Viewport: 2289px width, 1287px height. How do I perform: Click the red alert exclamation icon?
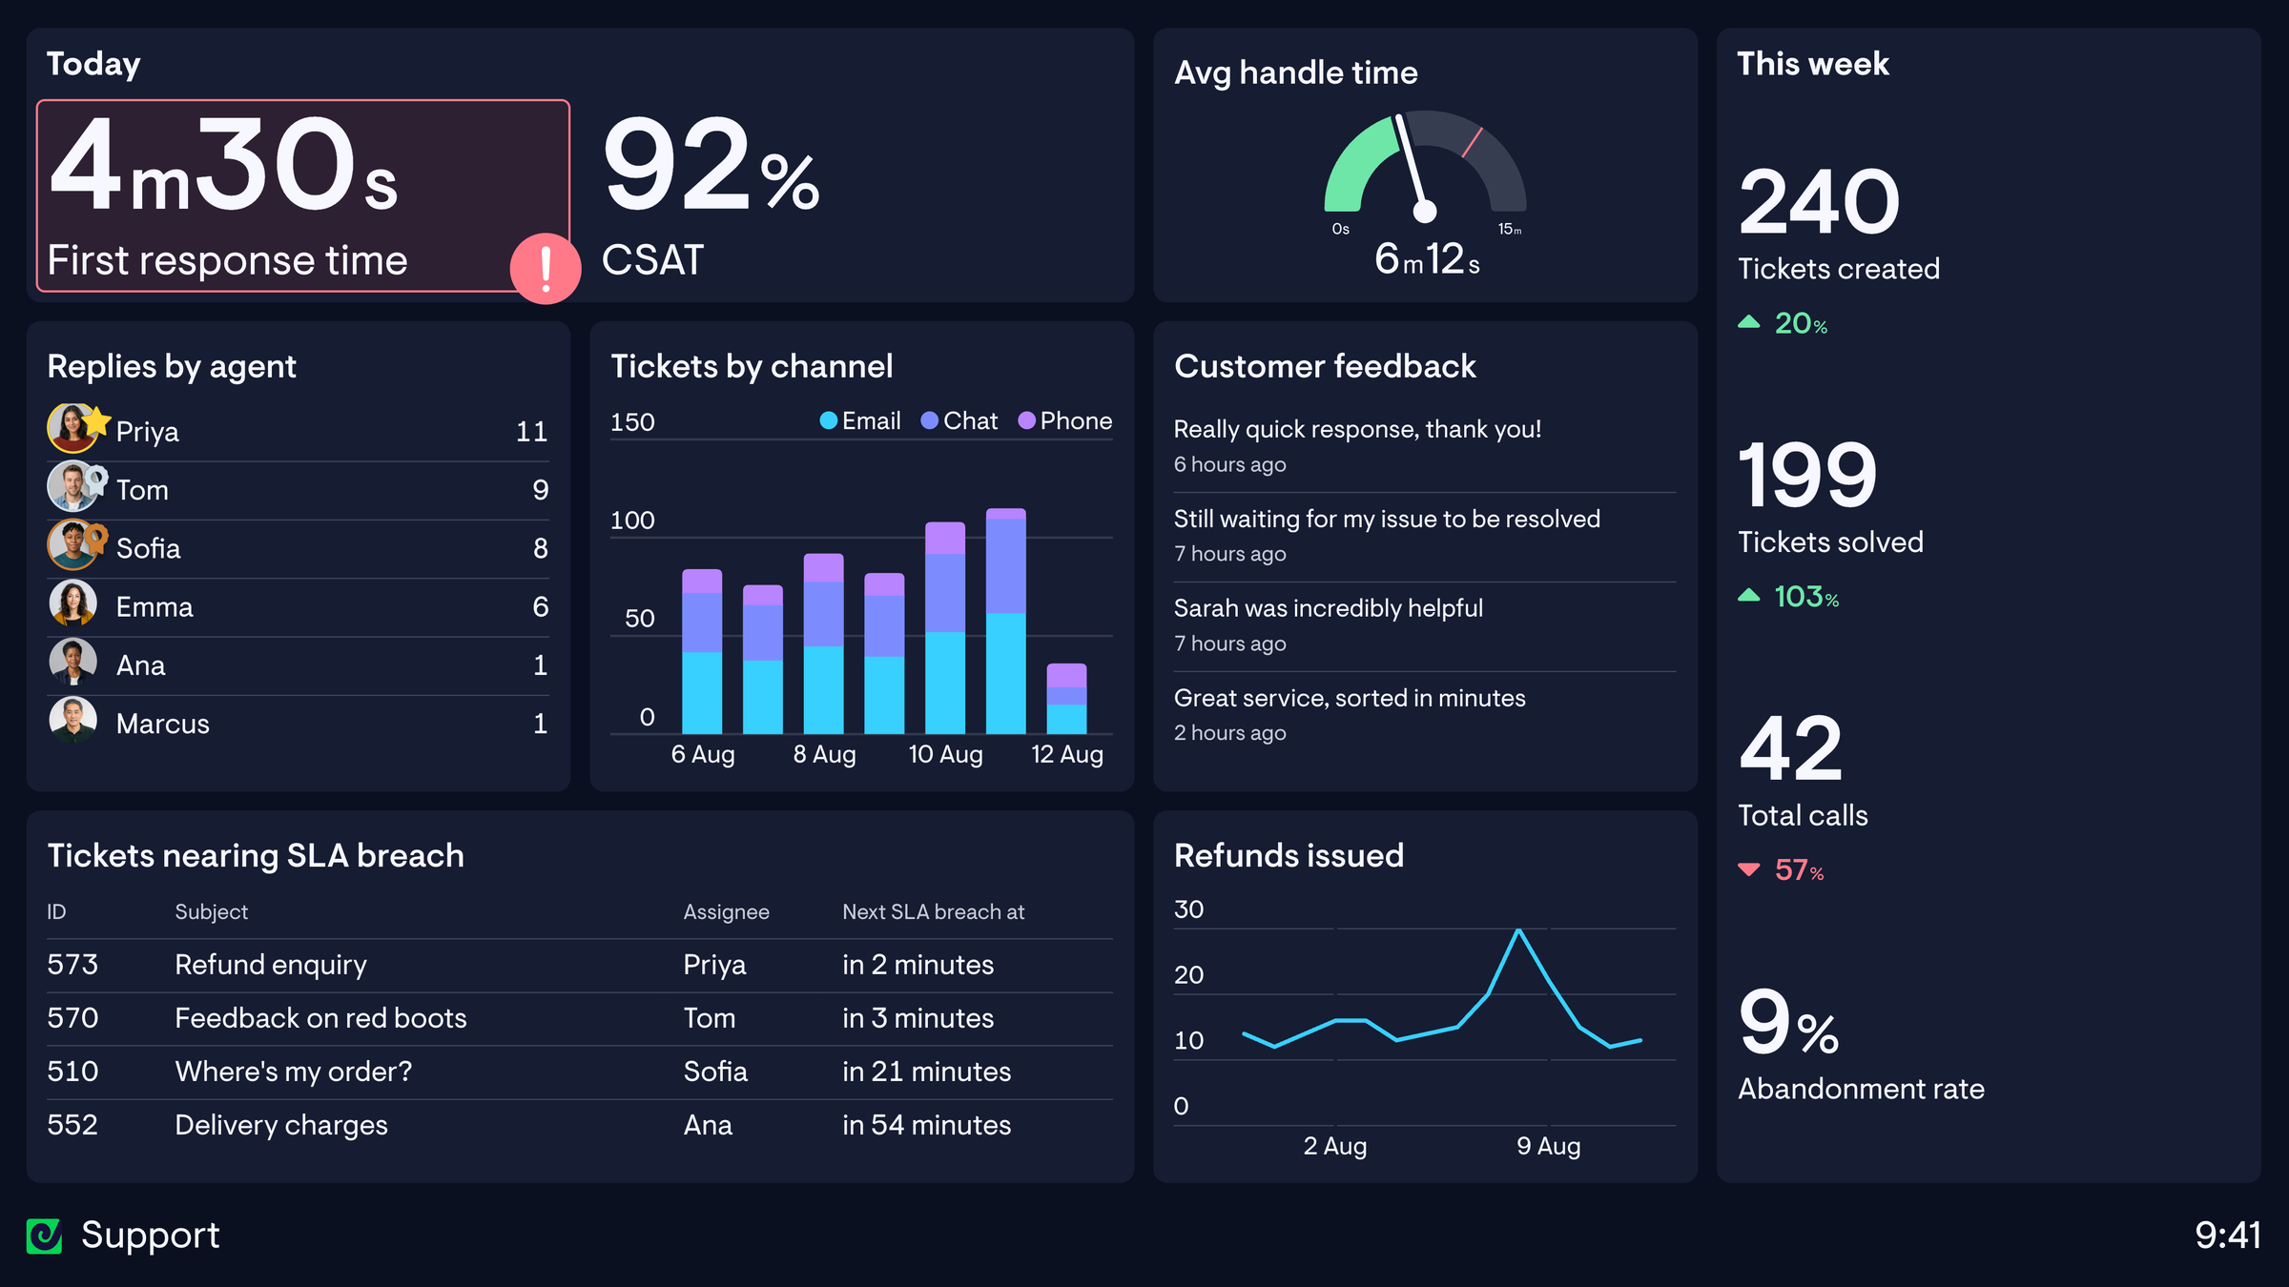(x=546, y=269)
